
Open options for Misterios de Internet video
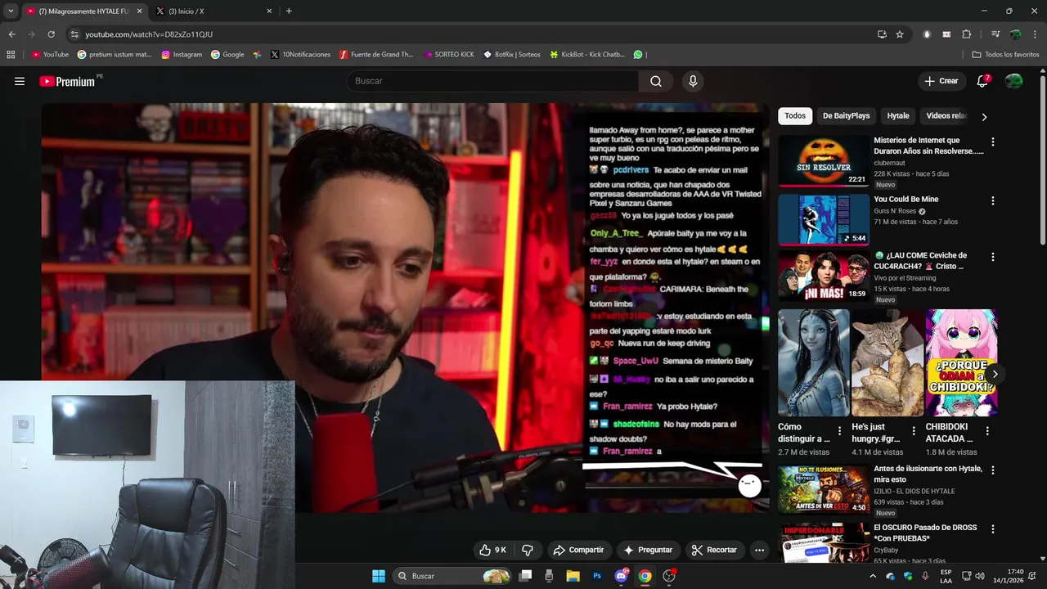pyautogui.click(x=993, y=142)
